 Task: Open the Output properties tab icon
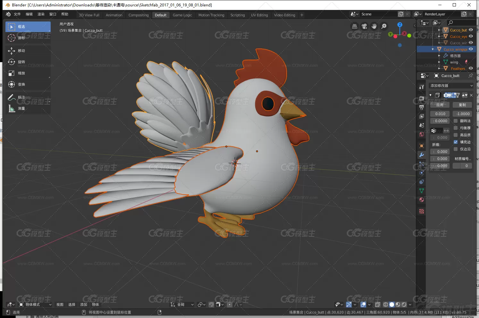tap(422, 107)
